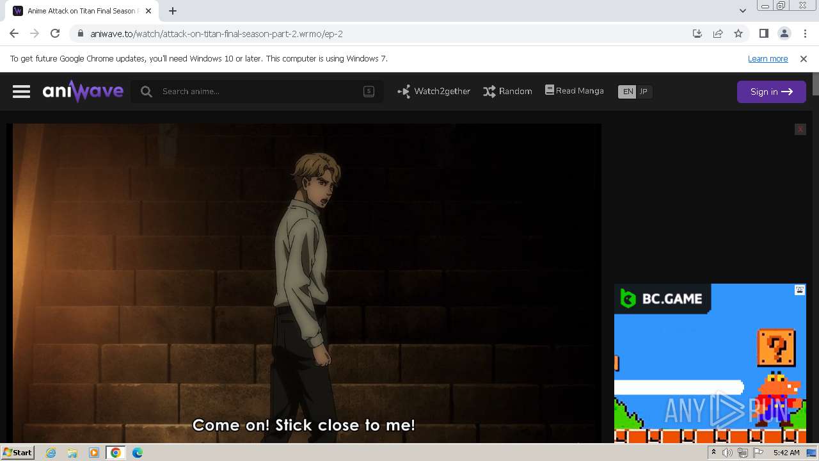
Task: Click the aniwave logo
Action: point(83,92)
